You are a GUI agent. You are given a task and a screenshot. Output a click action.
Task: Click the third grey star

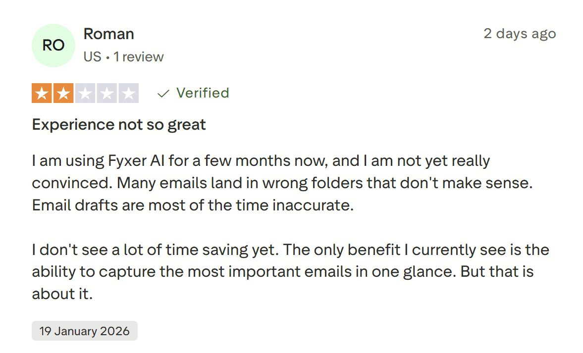tap(85, 93)
